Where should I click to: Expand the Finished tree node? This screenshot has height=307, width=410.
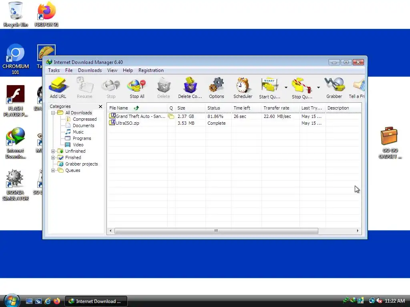(53, 157)
